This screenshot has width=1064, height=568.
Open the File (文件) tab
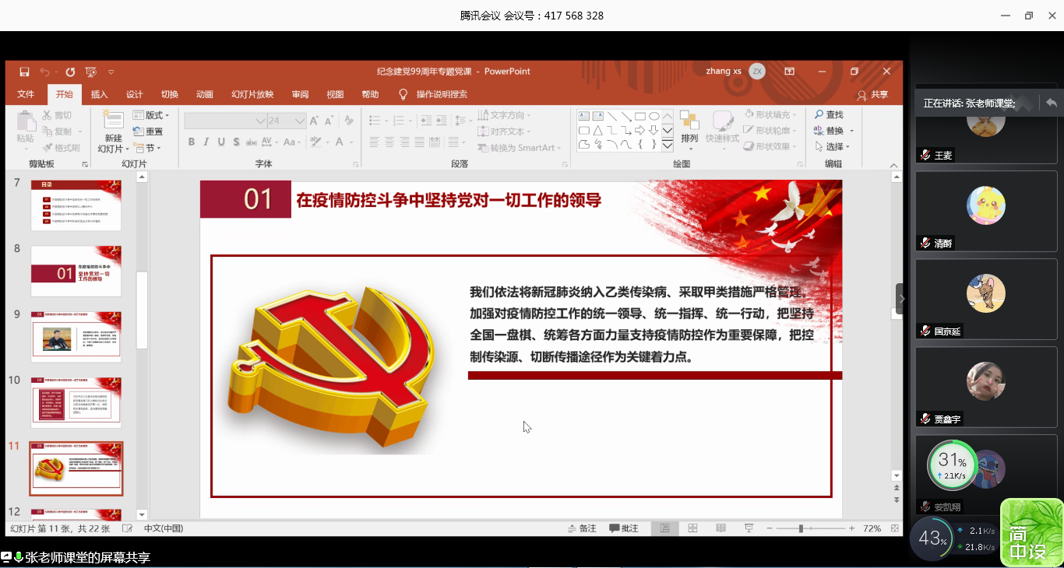click(26, 94)
